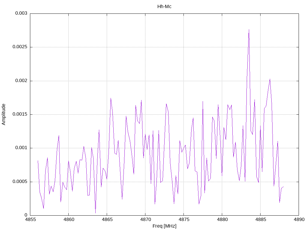This screenshot has width=307, height=230.
Task: Click the 4890 x-axis tick label
Action: pos(299,220)
